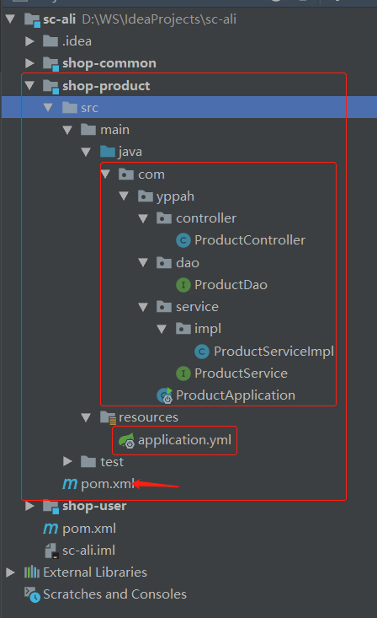Click the sc-ali project module icon

32,19
